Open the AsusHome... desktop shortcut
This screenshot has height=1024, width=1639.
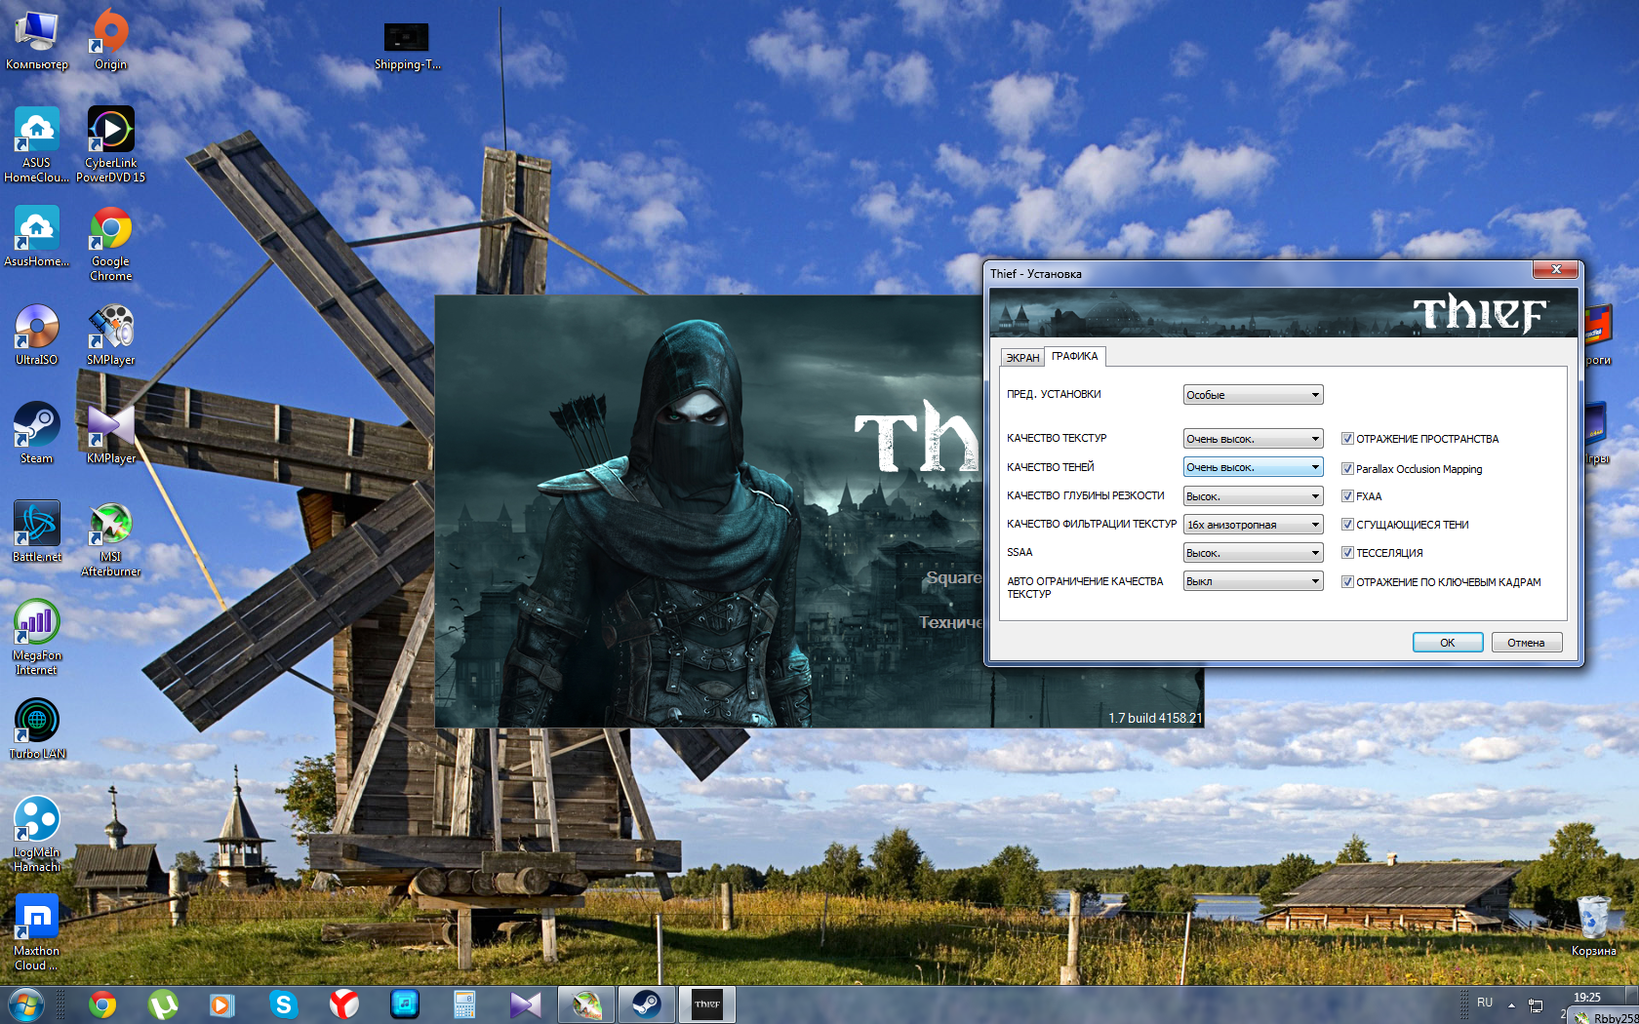pyautogui.click(x=37, y=237)
